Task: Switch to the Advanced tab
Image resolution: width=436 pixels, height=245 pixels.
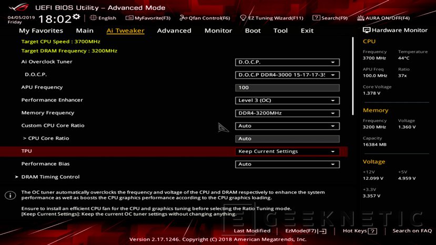Action: (174, 30)
